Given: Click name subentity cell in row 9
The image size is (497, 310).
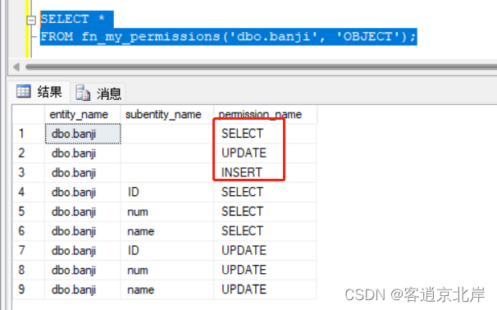Looking at the screenshot, I should [167, 289].
